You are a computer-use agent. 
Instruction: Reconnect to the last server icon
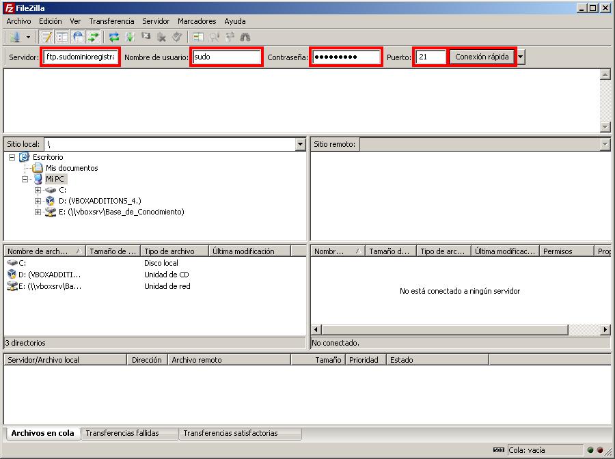coord(177,38)
